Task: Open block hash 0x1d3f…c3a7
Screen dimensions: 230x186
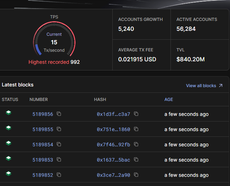Action: pos(113,114)
